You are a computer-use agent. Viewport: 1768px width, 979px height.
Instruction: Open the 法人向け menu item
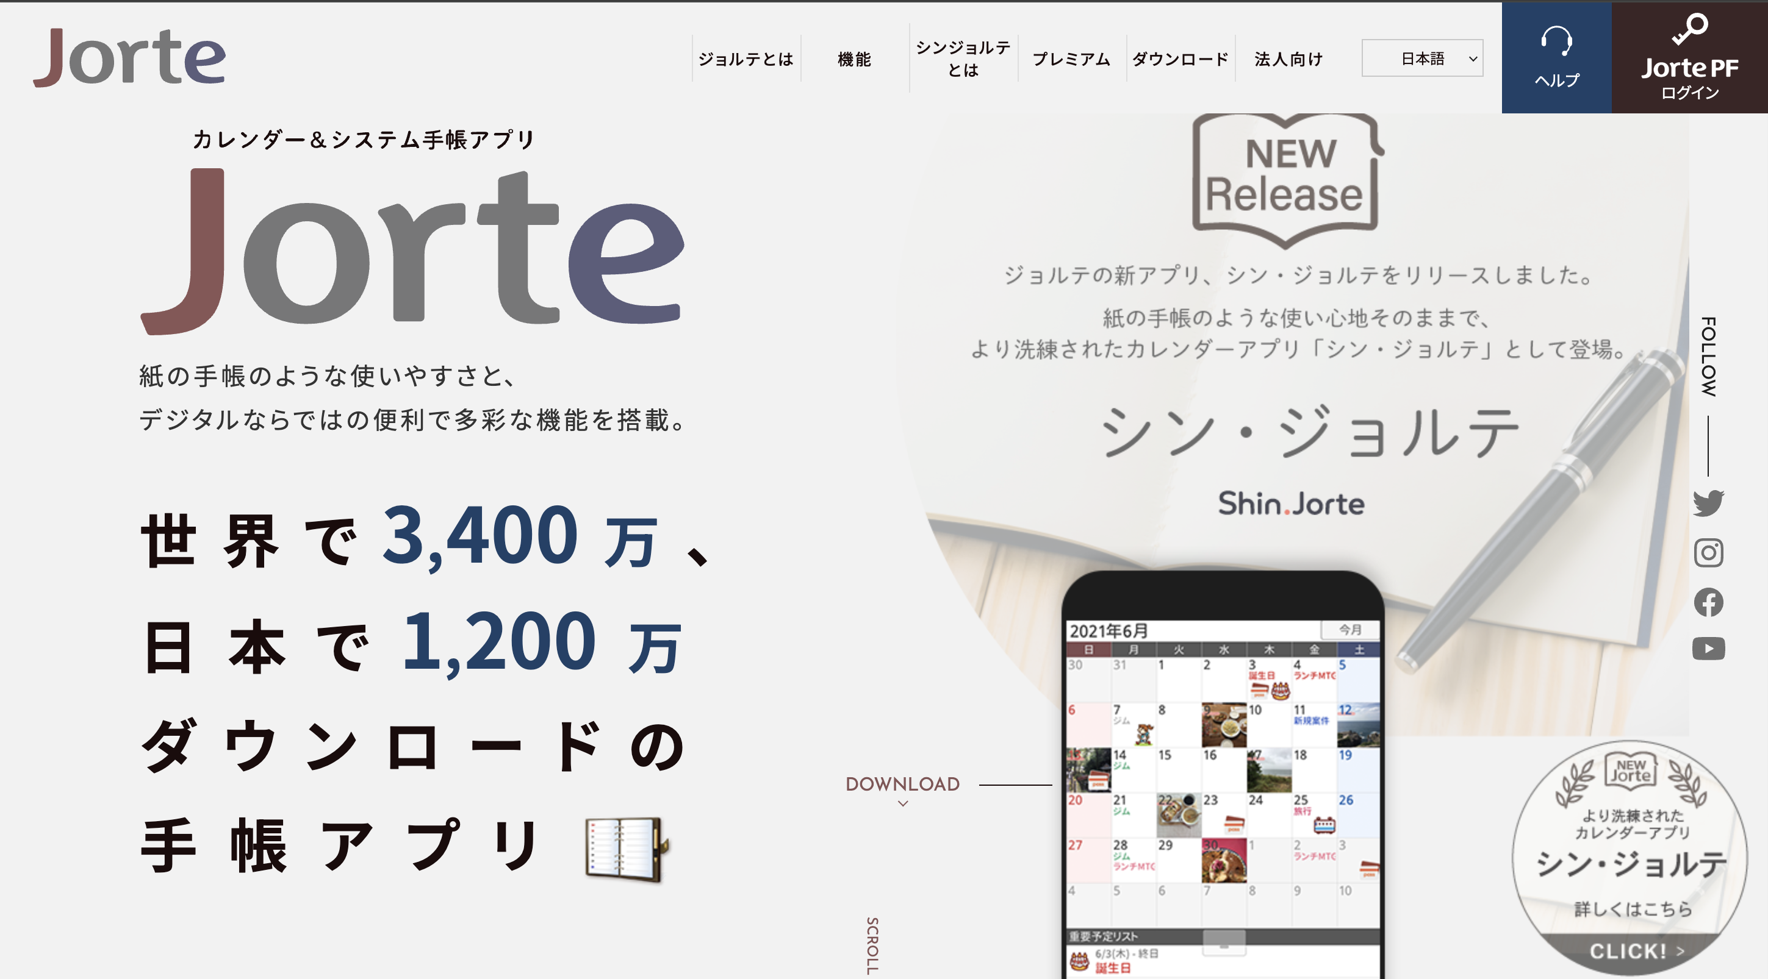[x=1289, y=59]
